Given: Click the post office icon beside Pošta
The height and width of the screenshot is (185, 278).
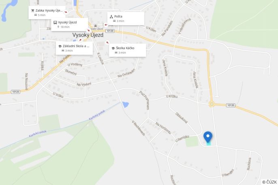Looking at the screenshot, I should point(111,17).
